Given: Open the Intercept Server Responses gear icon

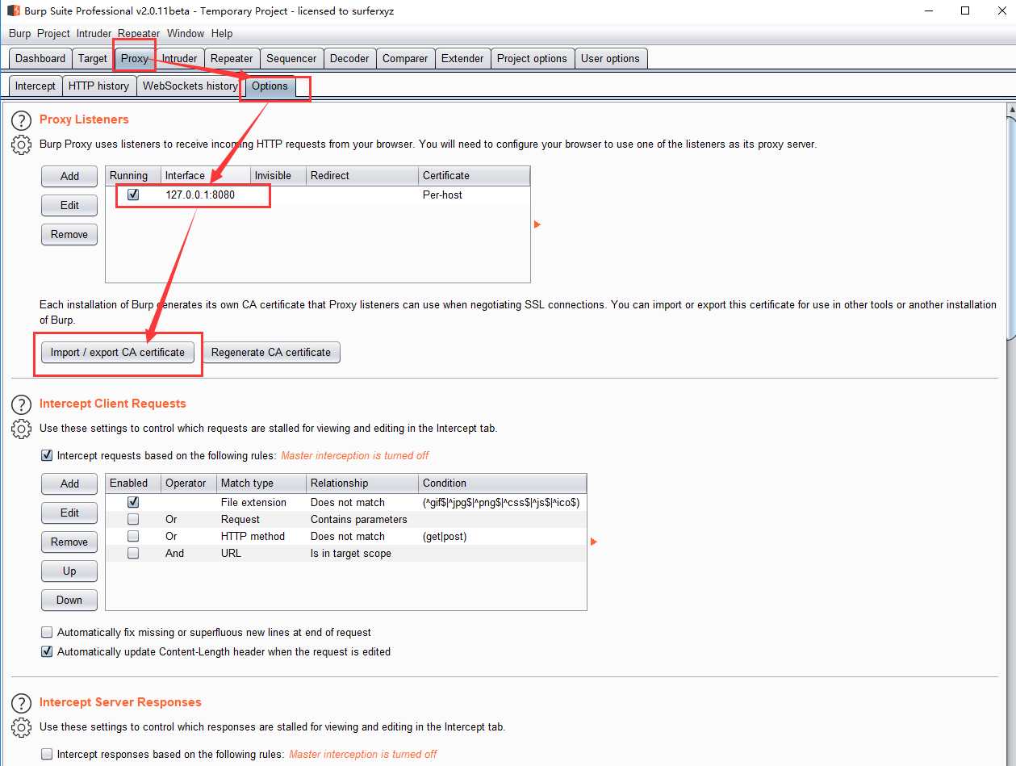Looking at the screenshot, I should (21, 728).
